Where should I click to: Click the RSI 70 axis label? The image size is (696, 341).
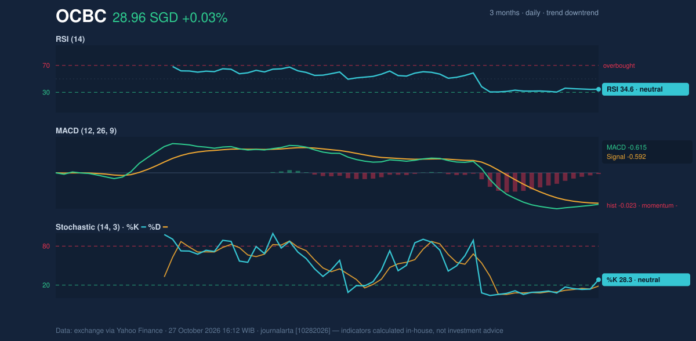pos(46,66)
